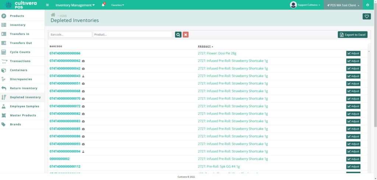Click the heart favorite icon button
This screenshot has height=180, width=377.
point(366,16)
